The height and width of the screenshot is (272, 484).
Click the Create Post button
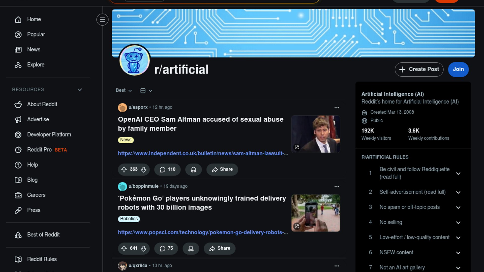pyautogui.click(x=419, y=69)
